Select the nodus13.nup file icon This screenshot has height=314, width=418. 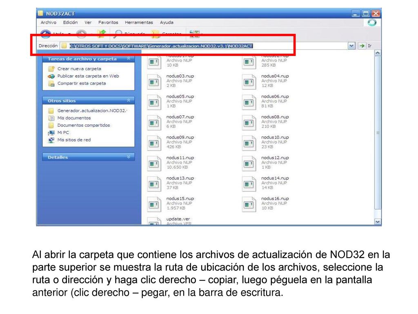pyautogui.click(x=154, y=184)
